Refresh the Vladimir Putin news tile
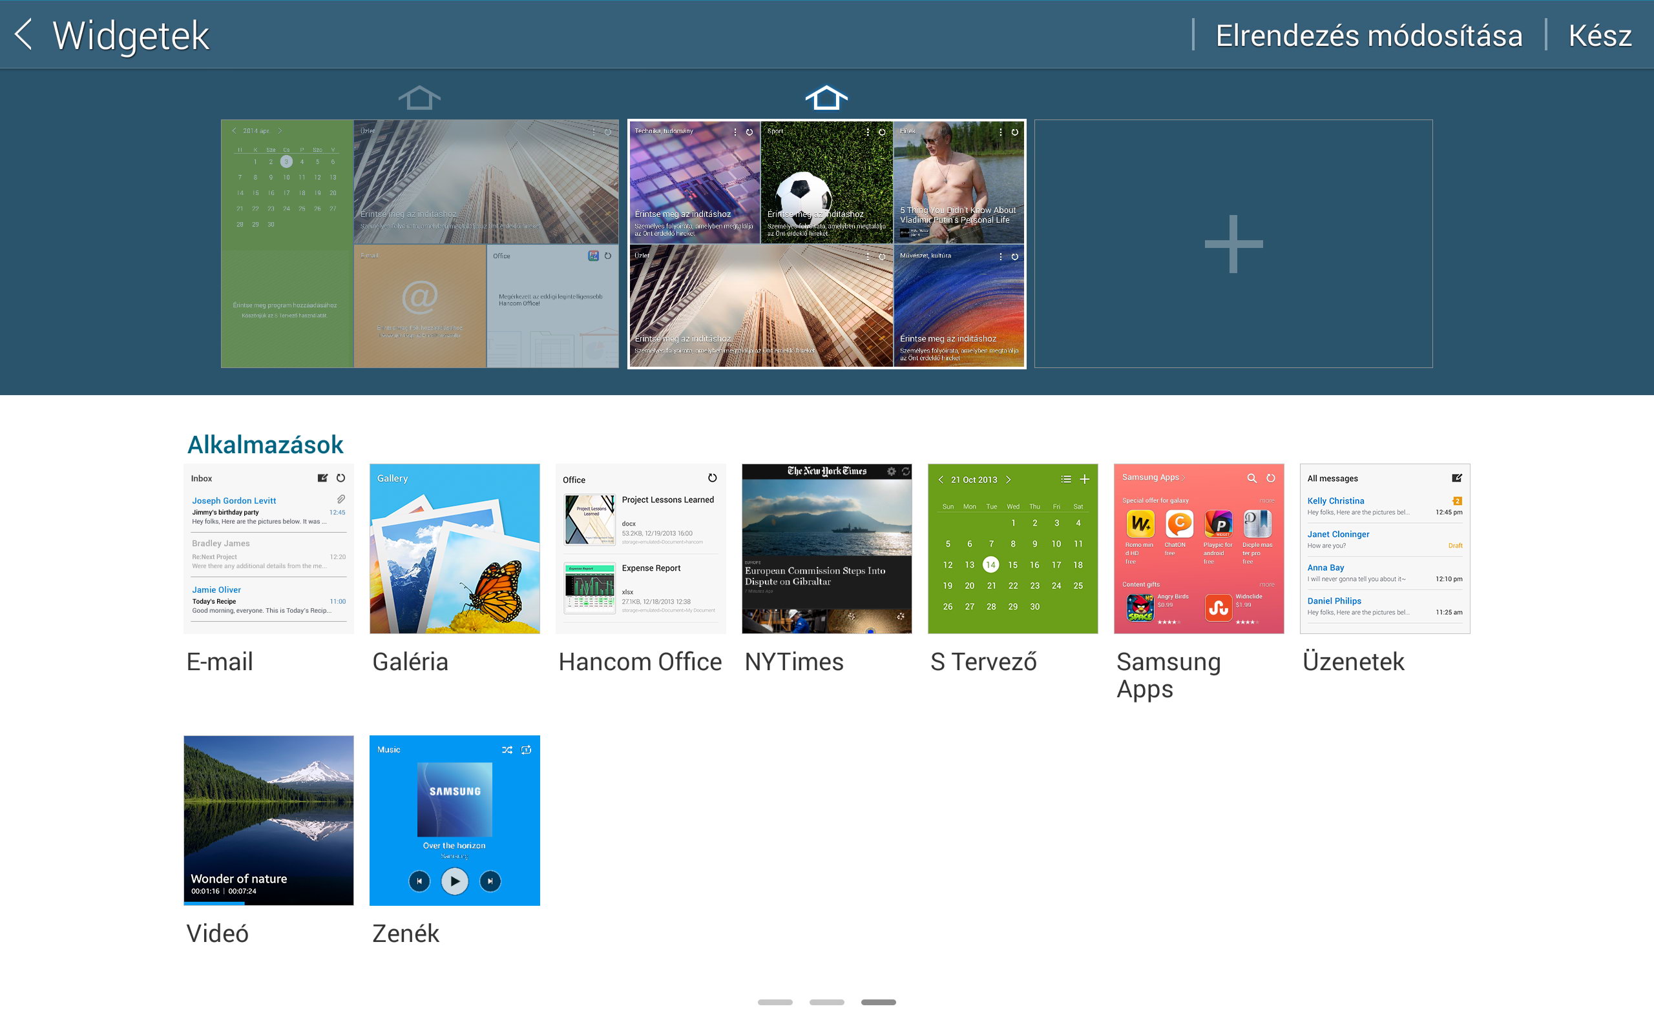 point(1014,132)
